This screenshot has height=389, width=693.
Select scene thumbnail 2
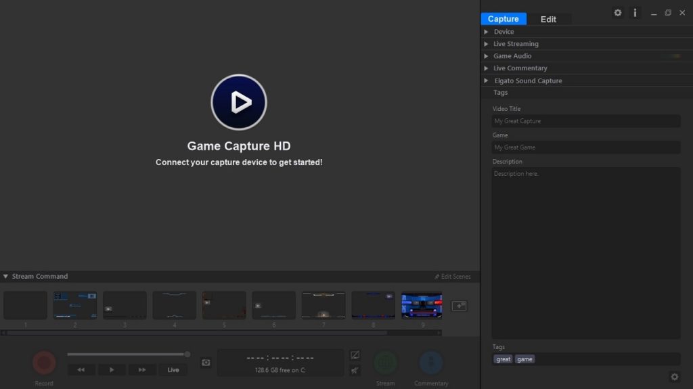(75, 305)
